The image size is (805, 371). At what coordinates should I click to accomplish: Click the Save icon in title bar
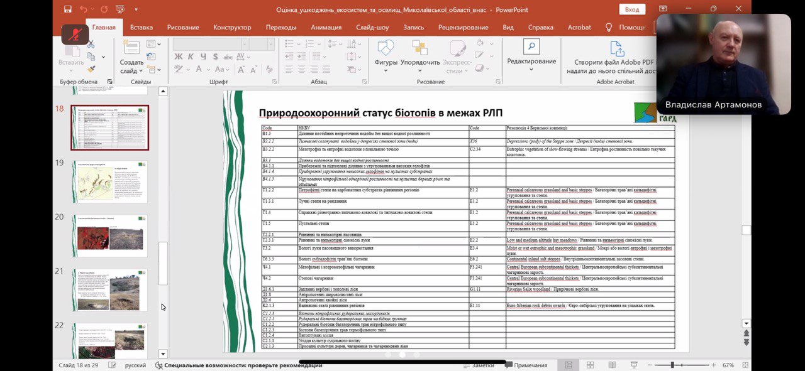[x=68, y=9]
